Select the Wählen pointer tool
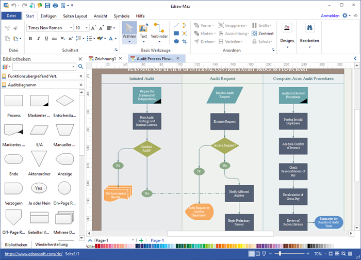This screenshot has width=361, height=260. tap(129, 32)
